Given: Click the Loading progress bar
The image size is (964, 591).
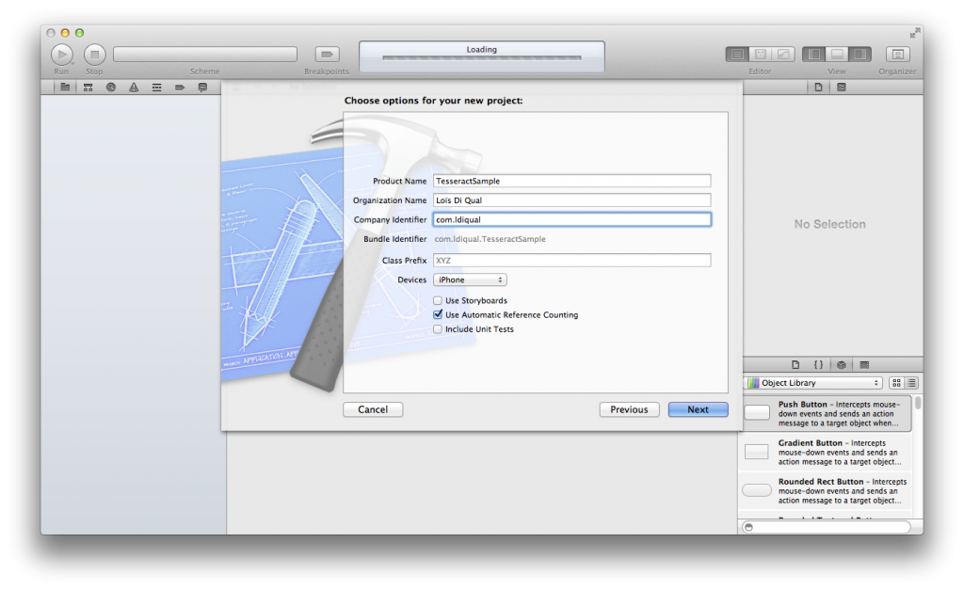Looking at the screenshot, I should (x=481, y=57).
